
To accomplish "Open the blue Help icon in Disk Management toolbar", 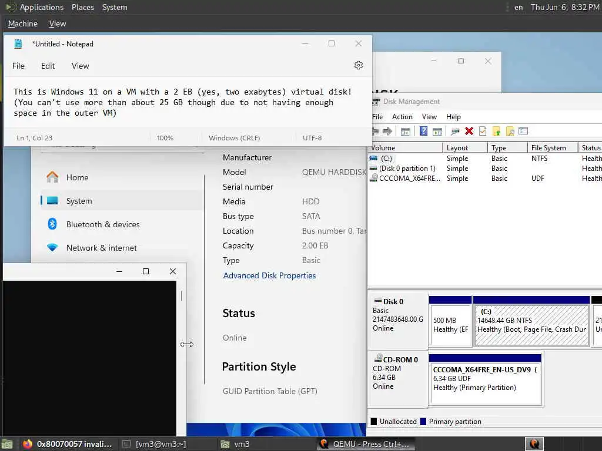I will (x=423, y=131).
